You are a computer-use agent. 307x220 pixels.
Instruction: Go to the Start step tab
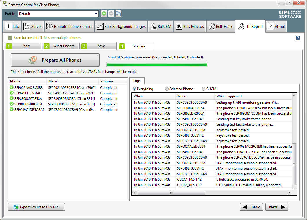coord(23,46)
